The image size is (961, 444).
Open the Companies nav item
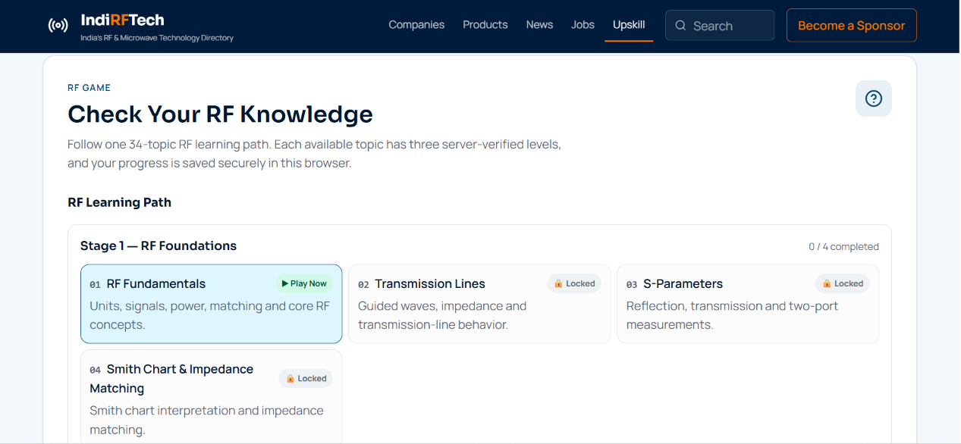coord(416,25)
